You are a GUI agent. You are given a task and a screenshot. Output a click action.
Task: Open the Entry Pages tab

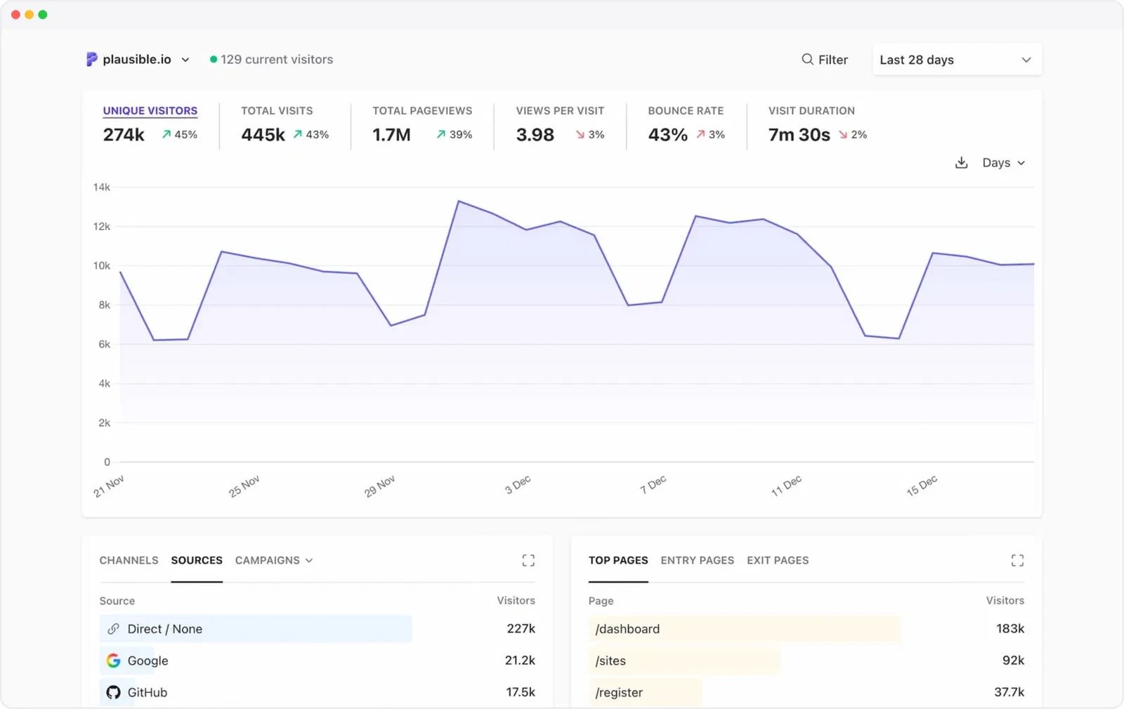click(697, 560)
